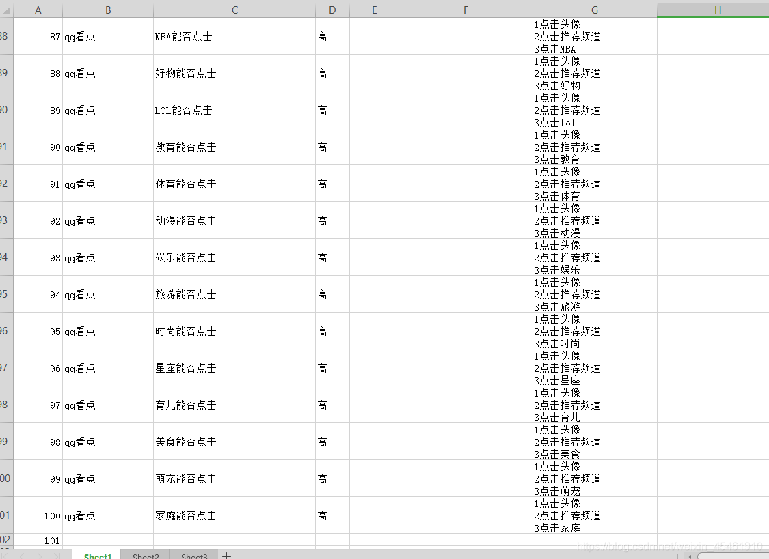This screenshot has width=769, height=559.
Task: Click the cell '旅游能否点击'
Action: (x=234, y=294)
